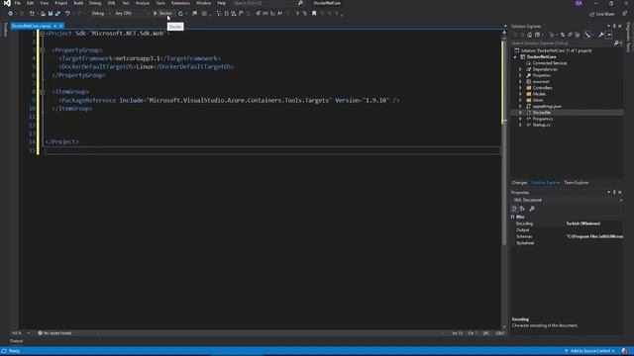This screenshot has height=356, width=634.
Task: Click the refresh browser icon beside Docker
Action: pyautogui.click(x=180, y=13)
